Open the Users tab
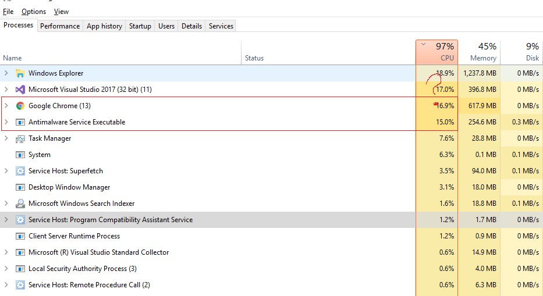 (x=166, y=26)
